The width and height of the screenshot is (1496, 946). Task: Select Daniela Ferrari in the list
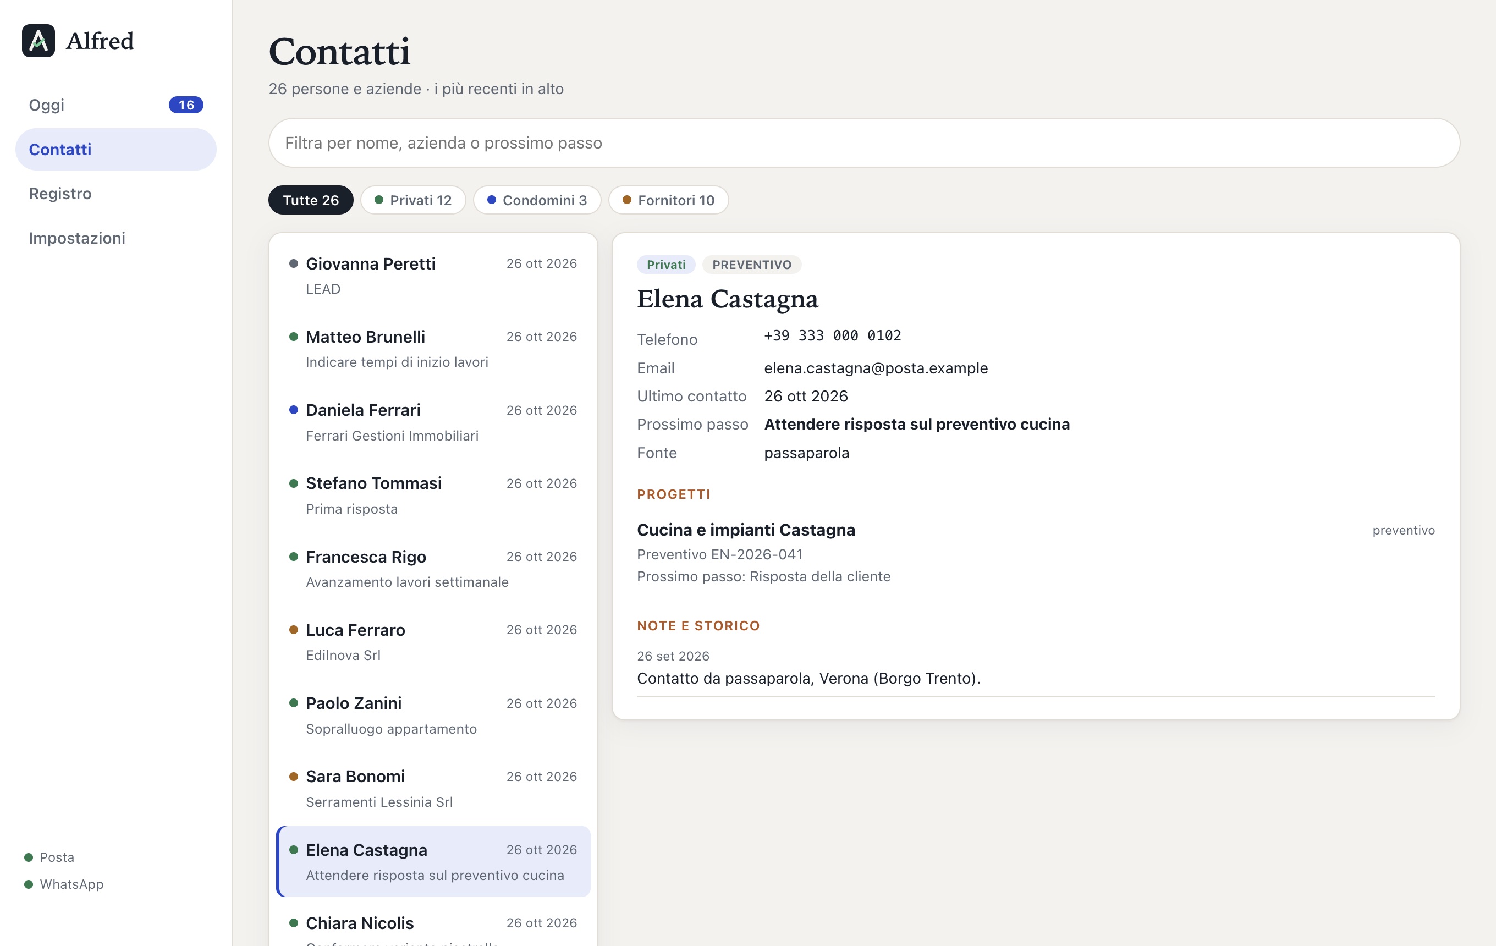click(433, 422)
